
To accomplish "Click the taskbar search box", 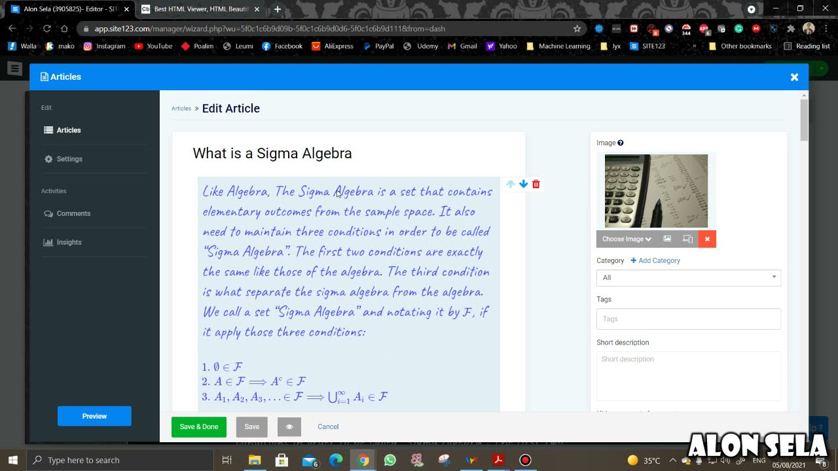I will 120,460.
